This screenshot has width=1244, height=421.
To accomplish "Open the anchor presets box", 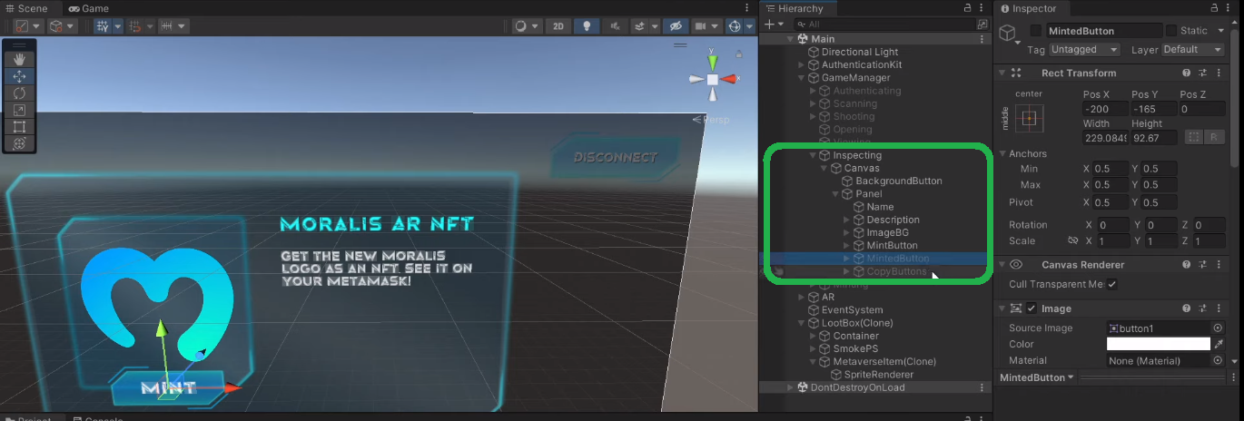I will tap(1029, 118).
